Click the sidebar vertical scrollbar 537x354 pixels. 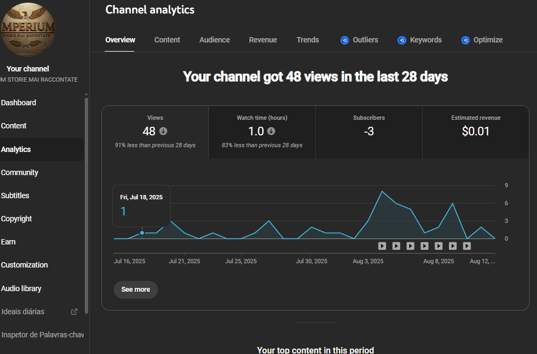click(86, 206)
